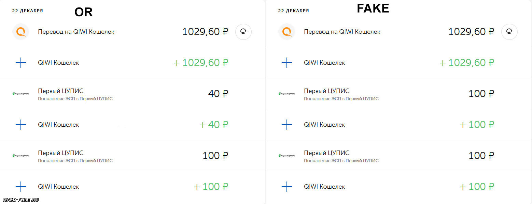Click the green +40 ₽ income amount
The image size is (532, 204).
(x=214, y=125)
